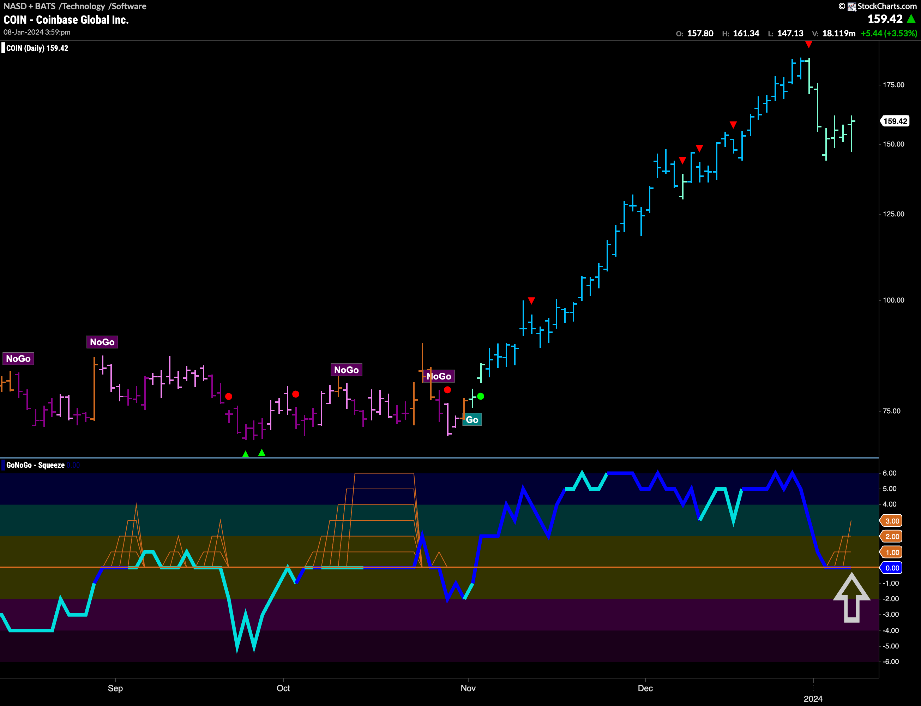The height and width of the screenshot is (706, 921).
Task: Click the first NoGo label at far left
Action: (x=18, y=358)
